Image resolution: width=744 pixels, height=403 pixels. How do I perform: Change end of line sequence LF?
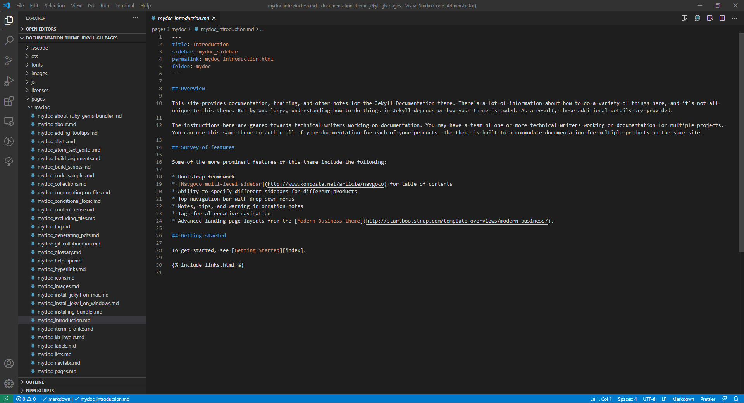(x=664, y=399)
